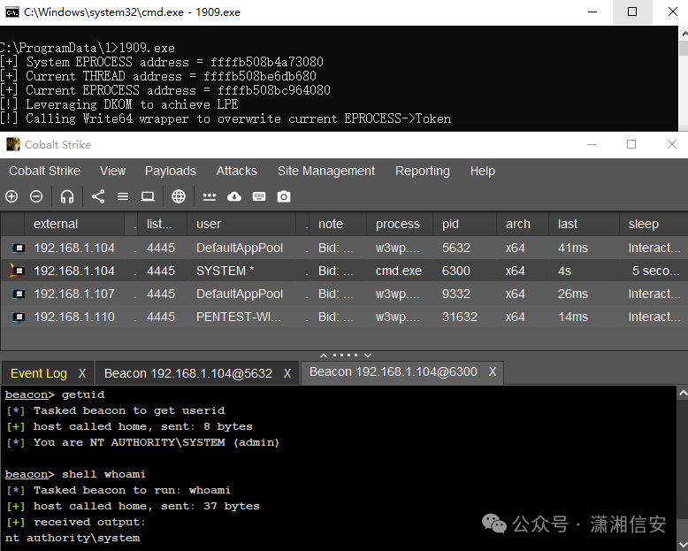The width and height of the screenshot is (688, 551).
Task: Close the Event Log tab
Action: click(x=82, y=373)
